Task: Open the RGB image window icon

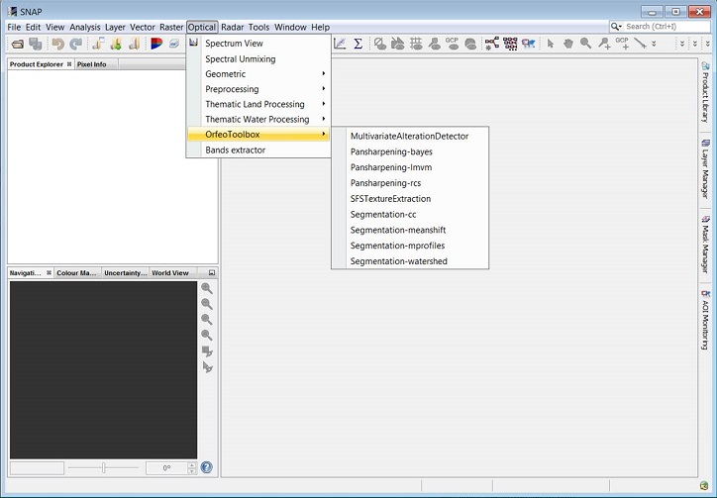Action: (x=156, y=44)
